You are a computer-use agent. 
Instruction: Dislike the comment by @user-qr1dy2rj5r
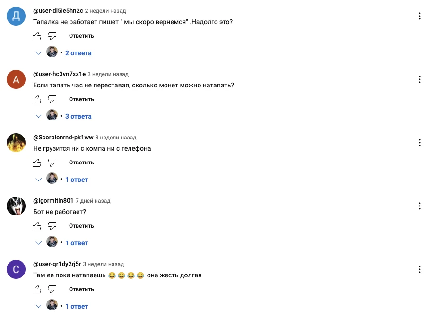[52, 289]
